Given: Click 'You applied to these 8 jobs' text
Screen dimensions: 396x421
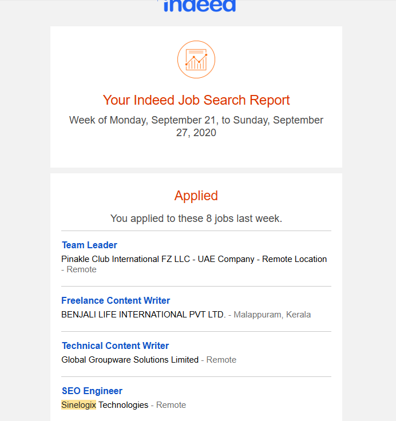Looking at the screenshot, I should tap(196, 219).
